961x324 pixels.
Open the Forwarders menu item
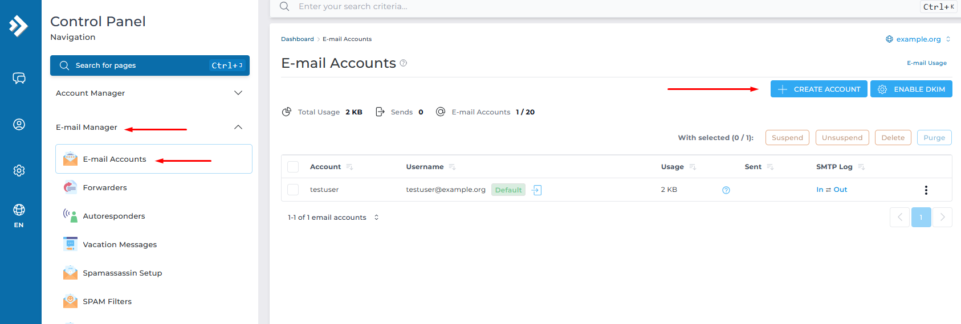[105, 187]
